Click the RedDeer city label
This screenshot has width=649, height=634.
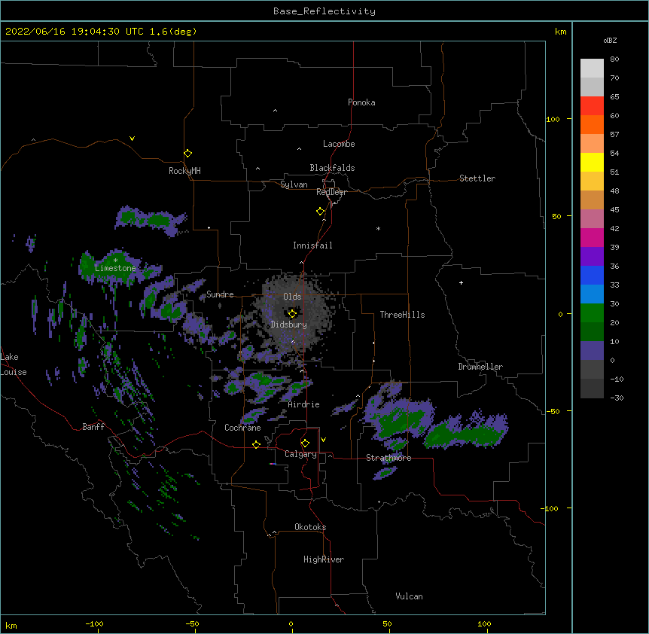click(331, 192)
